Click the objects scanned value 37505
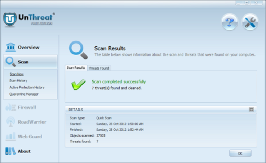Image resolution: width=266 pixels, height=163 pixels. [101, 136]
